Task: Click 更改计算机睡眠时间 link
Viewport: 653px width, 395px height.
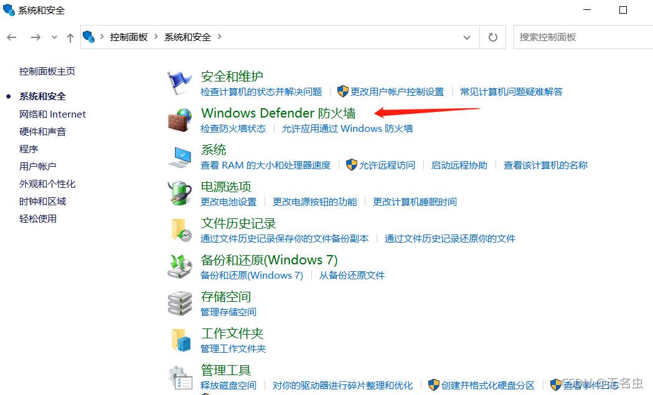Action: pyautogui.click(x=415, y=202)
